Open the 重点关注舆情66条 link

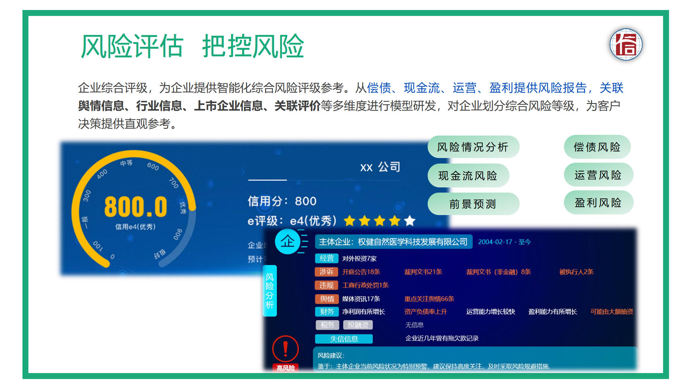tap(429, 299)
